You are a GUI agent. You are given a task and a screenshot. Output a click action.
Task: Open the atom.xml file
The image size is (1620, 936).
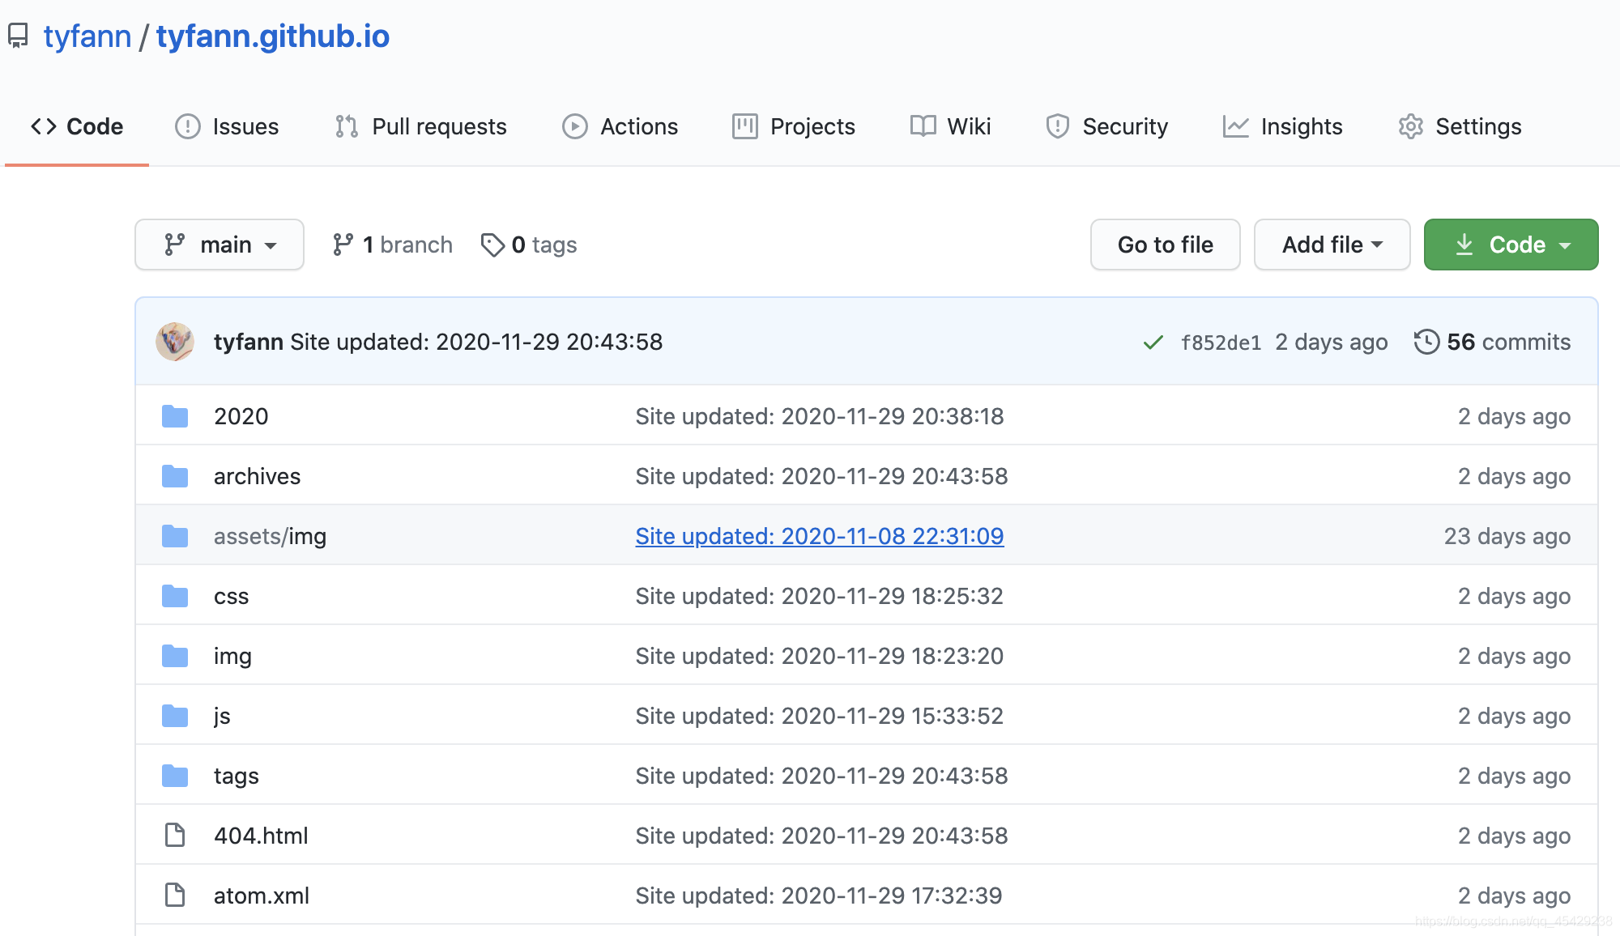pos(261,896)
